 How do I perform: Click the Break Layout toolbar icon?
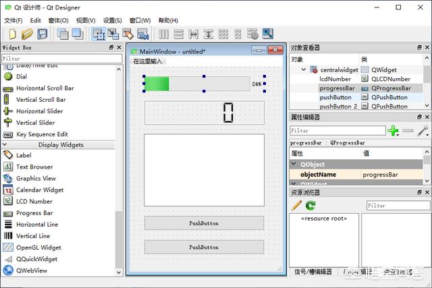(x=252, y=34)
